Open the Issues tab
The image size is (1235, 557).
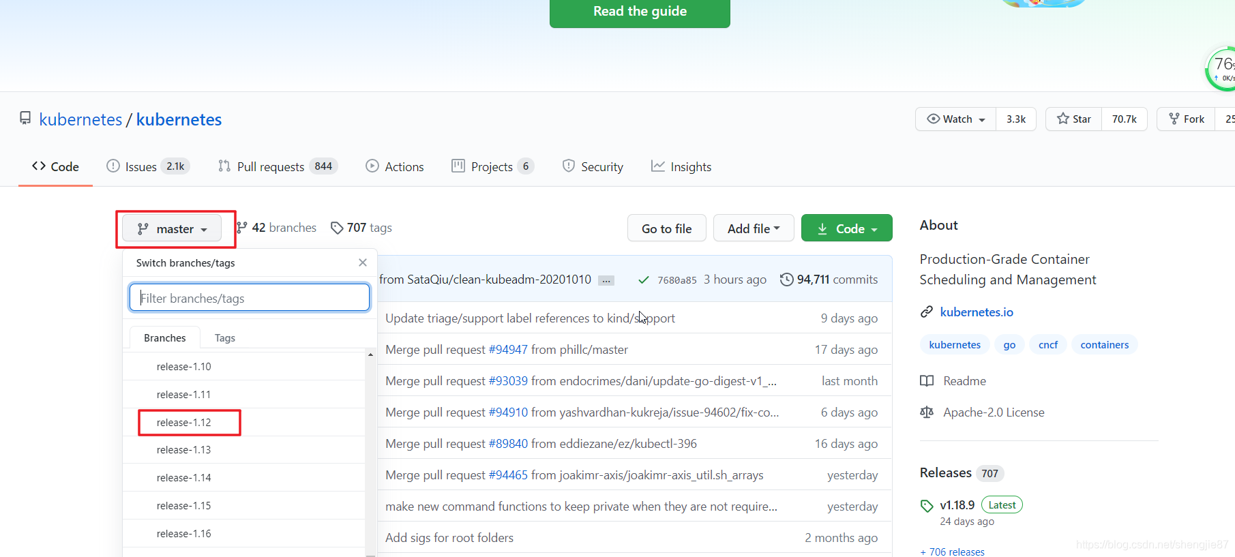tap(148, 166)
